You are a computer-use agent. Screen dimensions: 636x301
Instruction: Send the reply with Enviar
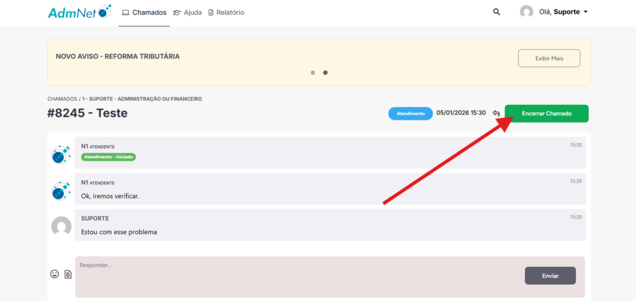click(x=550, y=276)
